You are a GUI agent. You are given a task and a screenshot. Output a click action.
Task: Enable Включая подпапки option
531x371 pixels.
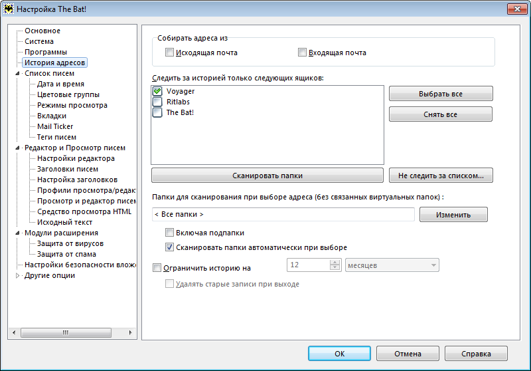(x=169, y=233)
